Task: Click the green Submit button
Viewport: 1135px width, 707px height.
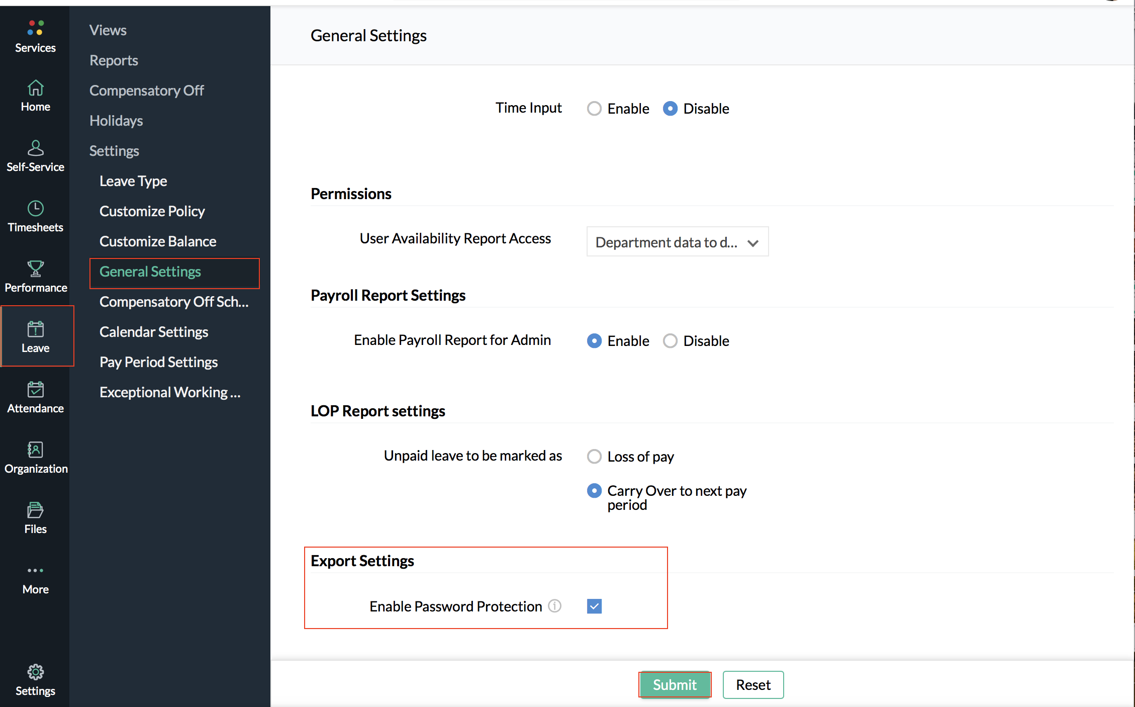Action: tap(675, 684)
